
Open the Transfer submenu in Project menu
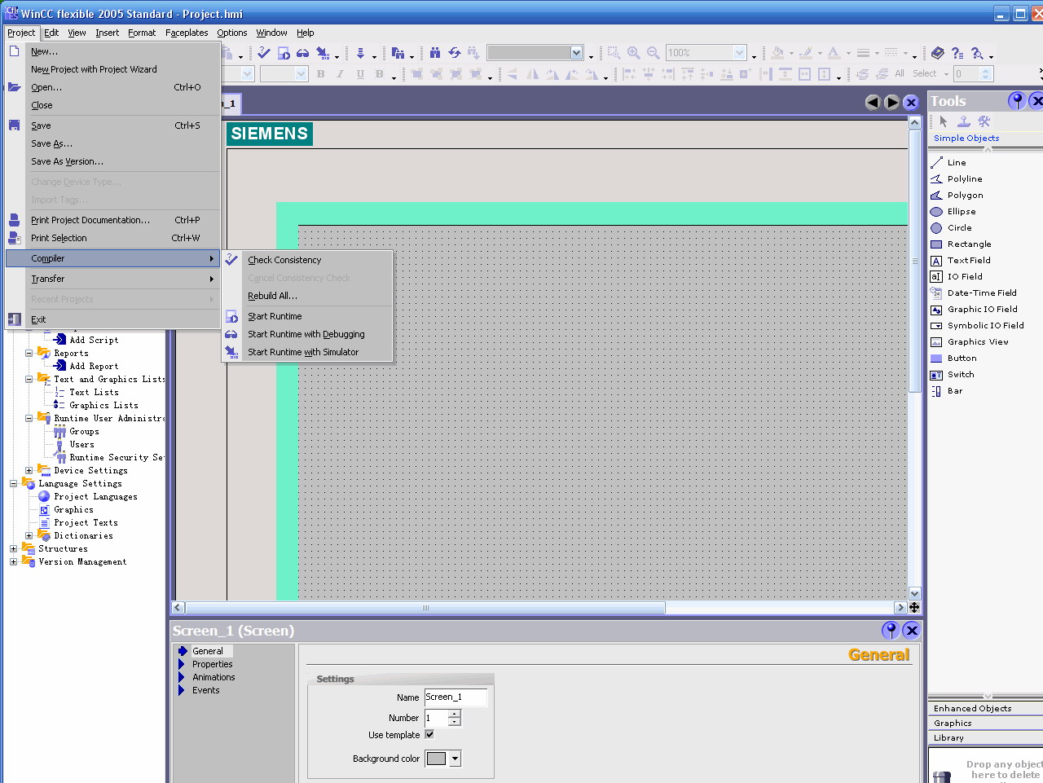[x=112, y=279]
